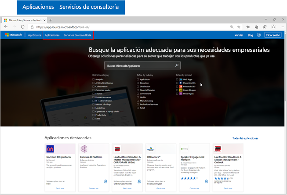
Task: Click the badge icon on the Canvass AI card
Action: point(105,181)
